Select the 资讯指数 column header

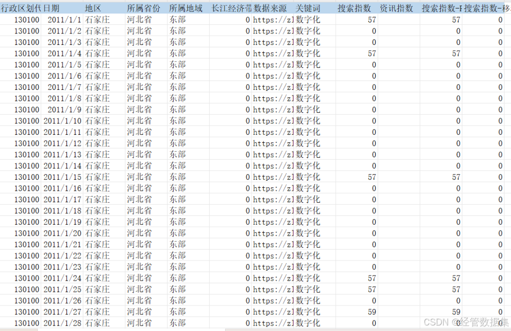click(x=399, y=8)
